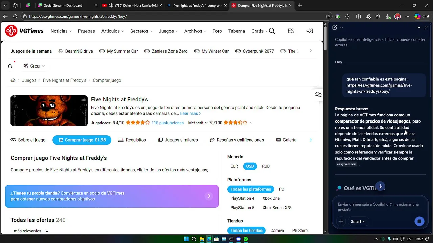
Task: Start new Copilot chat compose icon
Action: (x=335, y=28)
